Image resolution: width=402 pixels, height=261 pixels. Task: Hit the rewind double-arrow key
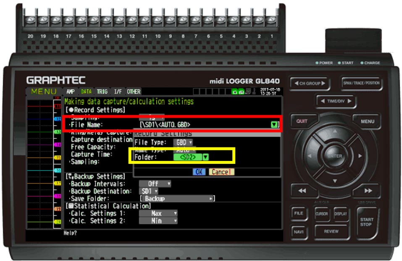coord(302,191)
